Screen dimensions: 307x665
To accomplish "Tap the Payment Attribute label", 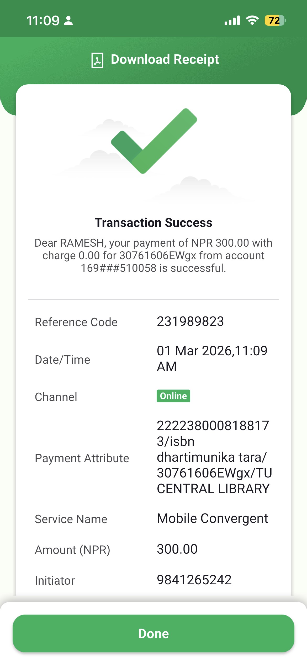I will pyautogui.click(x=82, y=458).
